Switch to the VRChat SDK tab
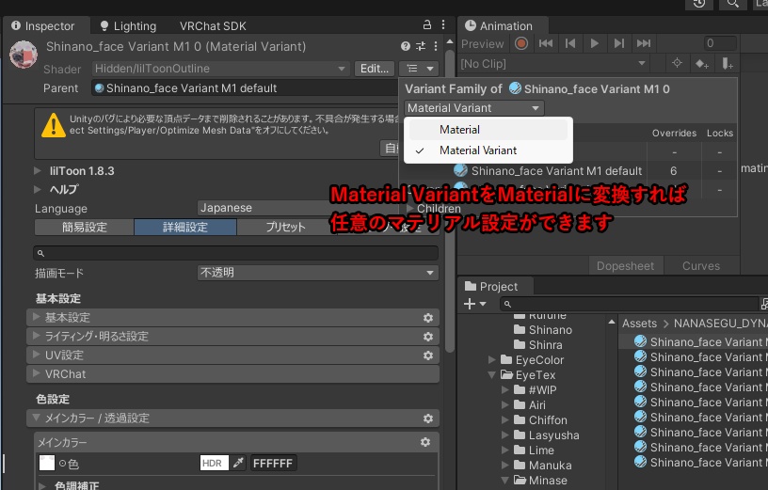Viewport: 768px width, 490px height. (x=213, y=26)
